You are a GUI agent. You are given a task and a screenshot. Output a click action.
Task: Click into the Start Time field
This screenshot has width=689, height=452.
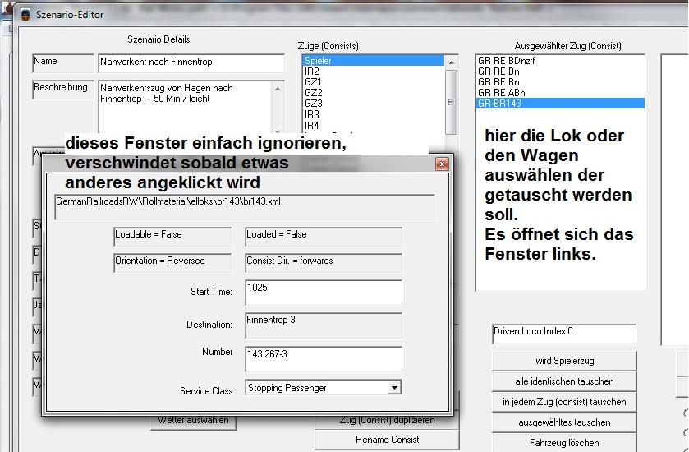click(324, 293)
